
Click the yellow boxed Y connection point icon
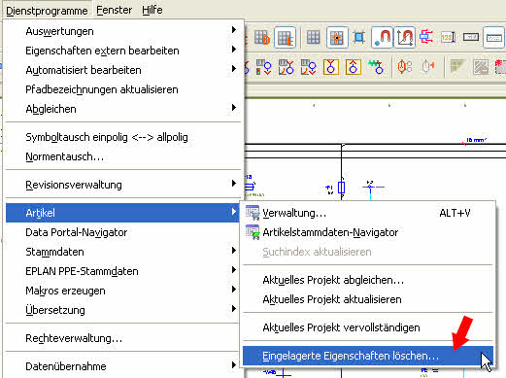click(331, 67)
